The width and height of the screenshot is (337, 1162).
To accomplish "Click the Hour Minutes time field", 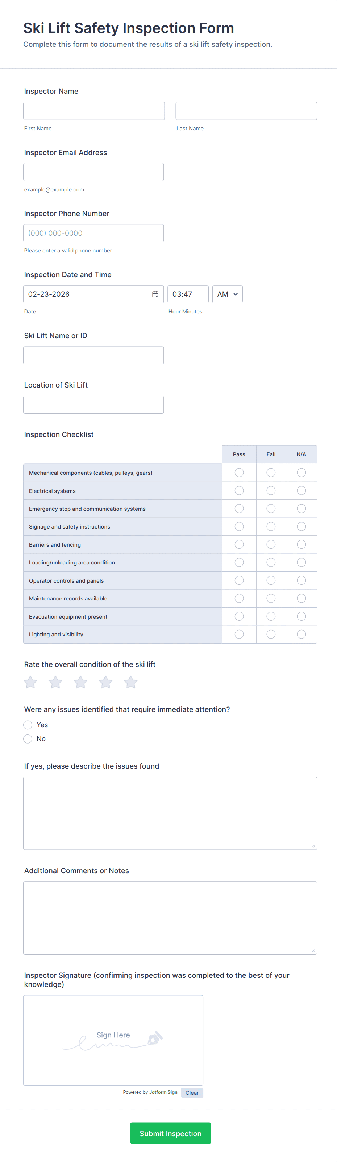I will click(x=188, y=294).
